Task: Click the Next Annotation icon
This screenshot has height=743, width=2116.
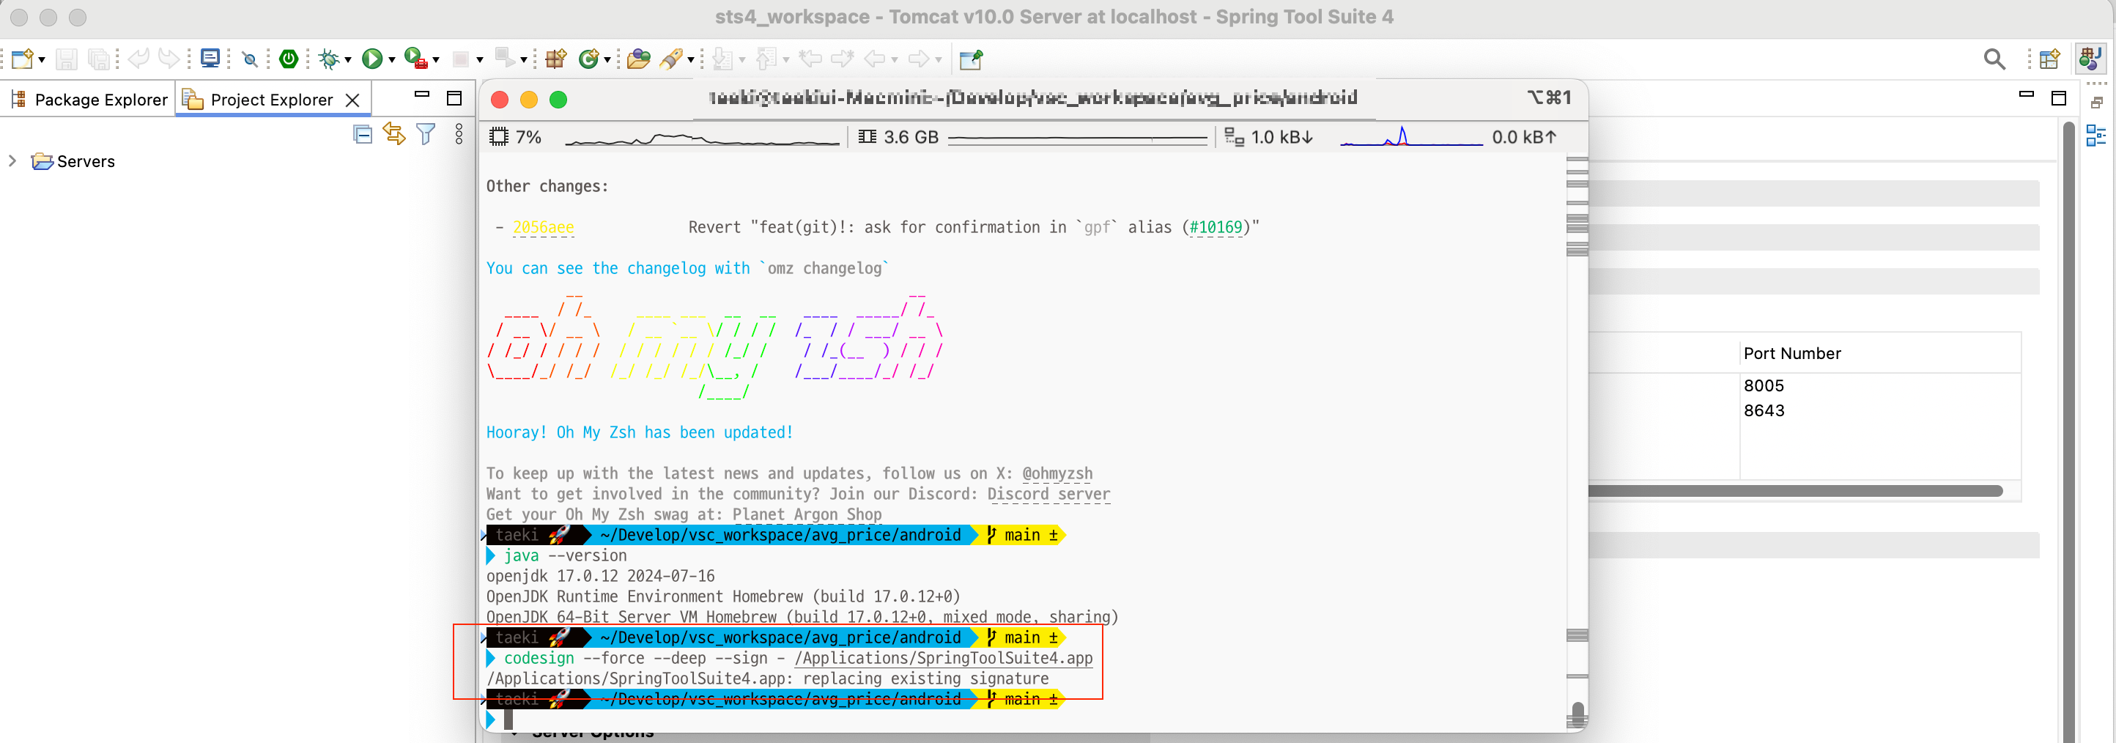Action: coord(723,59)
